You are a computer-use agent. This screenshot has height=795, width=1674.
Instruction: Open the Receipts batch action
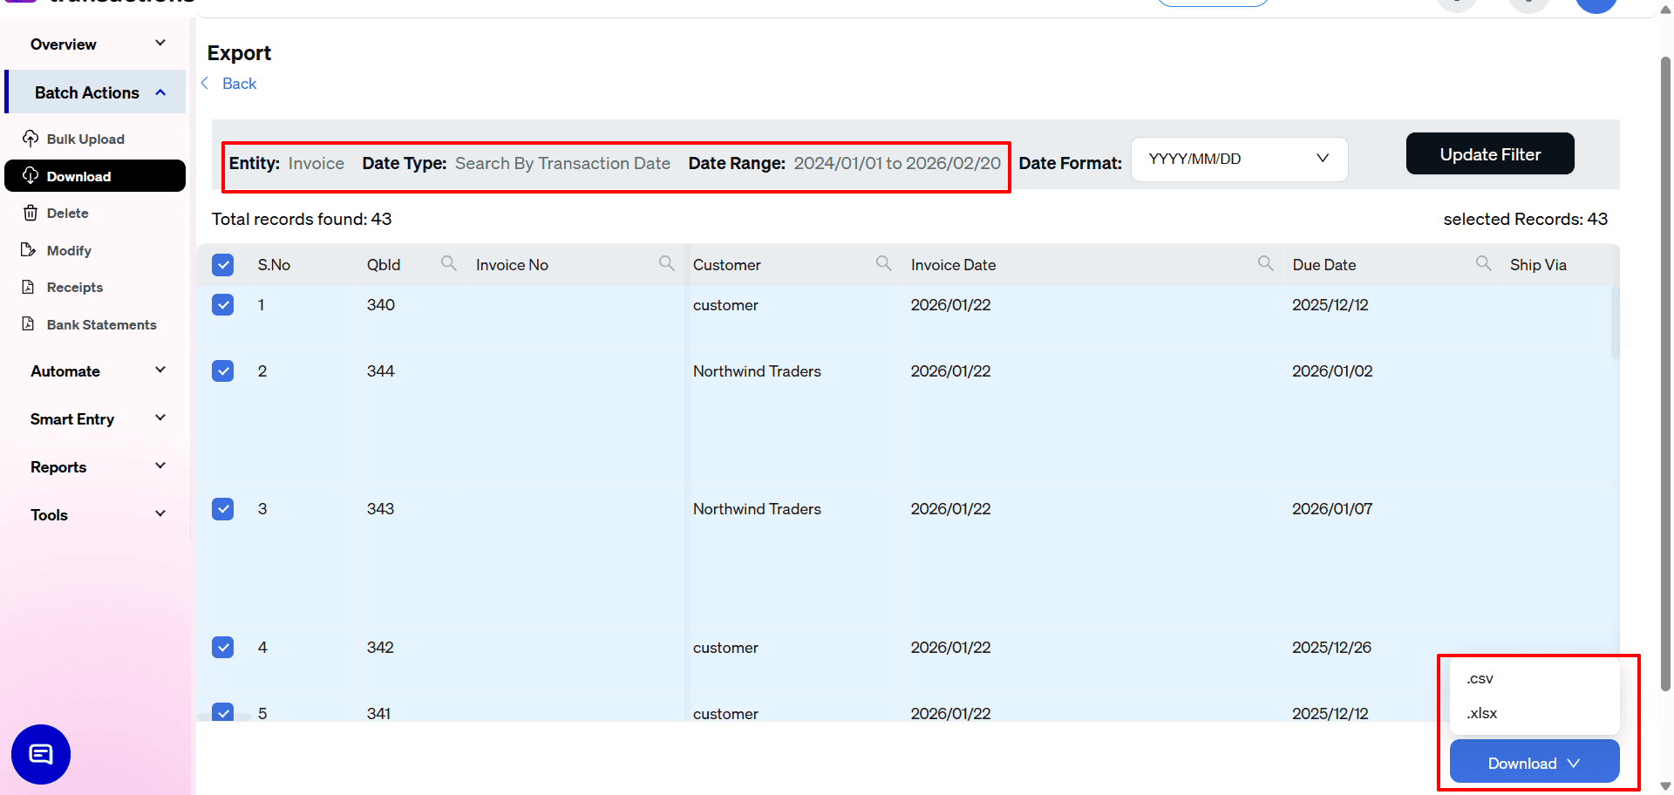click(x=74, y=287)
